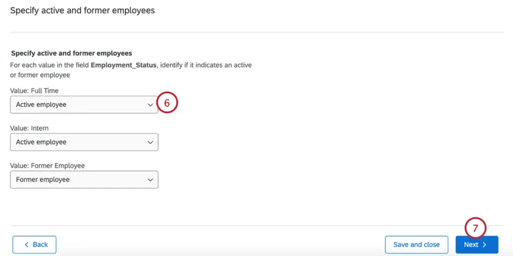Click the 'Value: Intern' label
Screen dimensions: 513x256
click(x=30, y=128)
